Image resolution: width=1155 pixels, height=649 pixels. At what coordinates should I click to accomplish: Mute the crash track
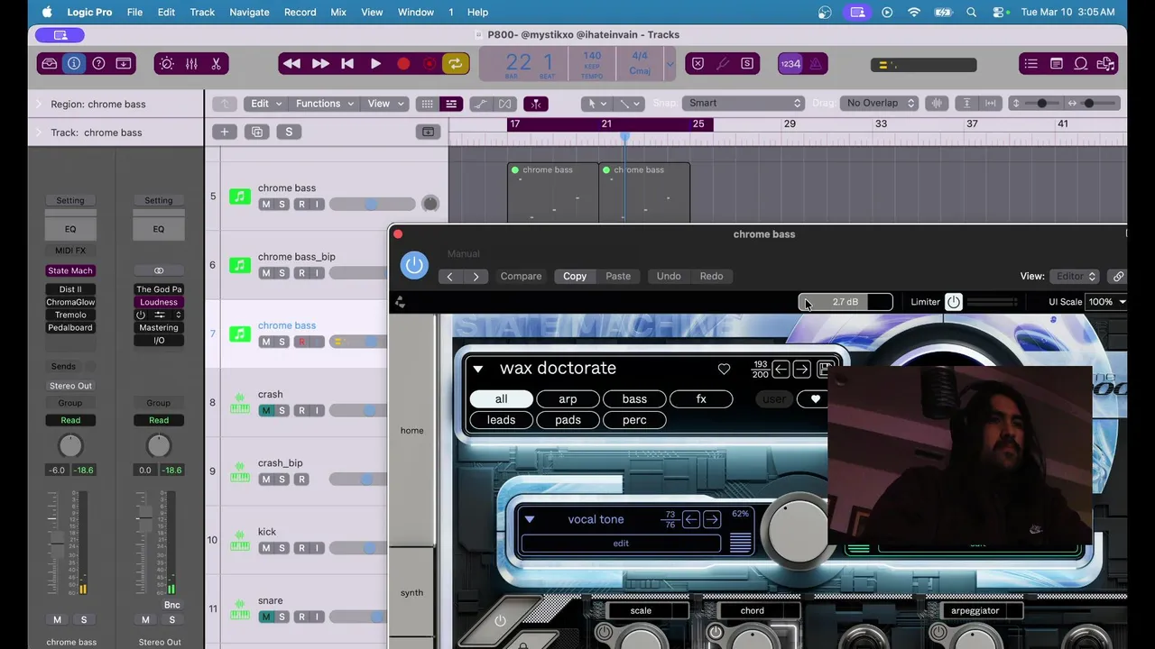pos(265,410)
